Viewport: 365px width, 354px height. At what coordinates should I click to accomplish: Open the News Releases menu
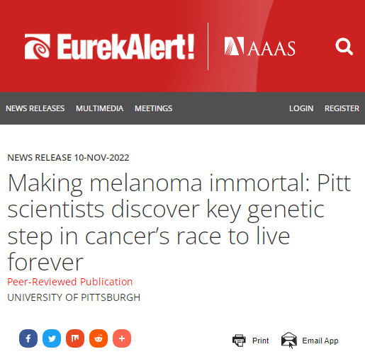pos(35,108)
